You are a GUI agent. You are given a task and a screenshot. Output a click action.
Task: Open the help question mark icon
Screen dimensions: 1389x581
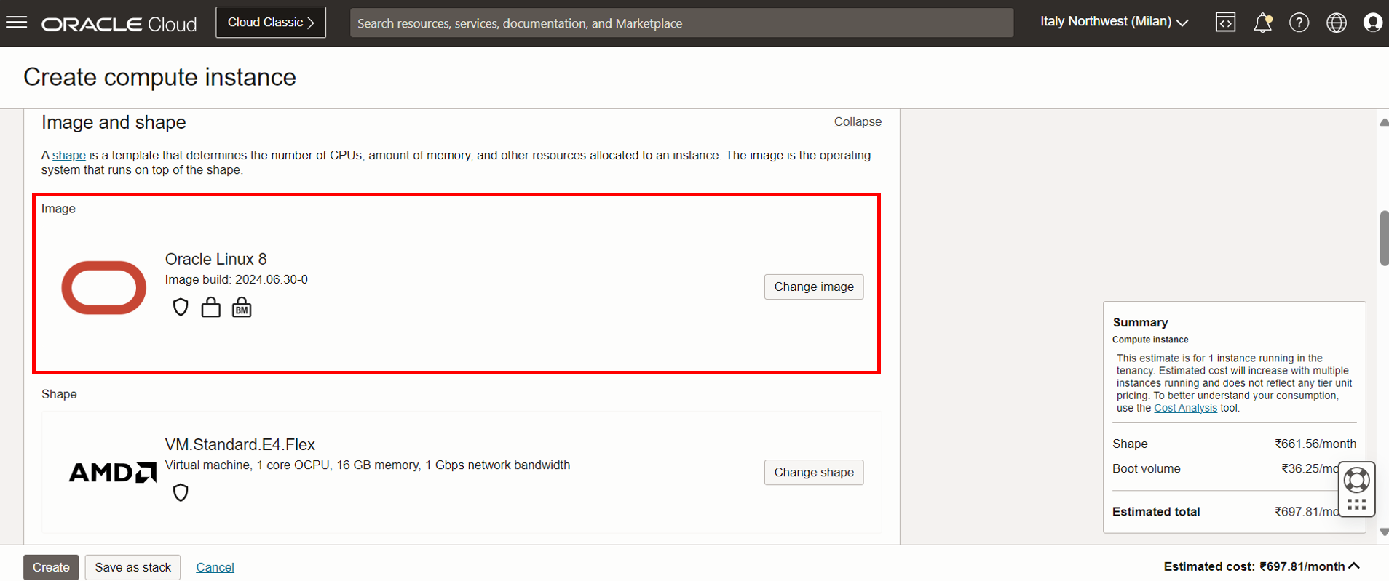click(1299, 23)
